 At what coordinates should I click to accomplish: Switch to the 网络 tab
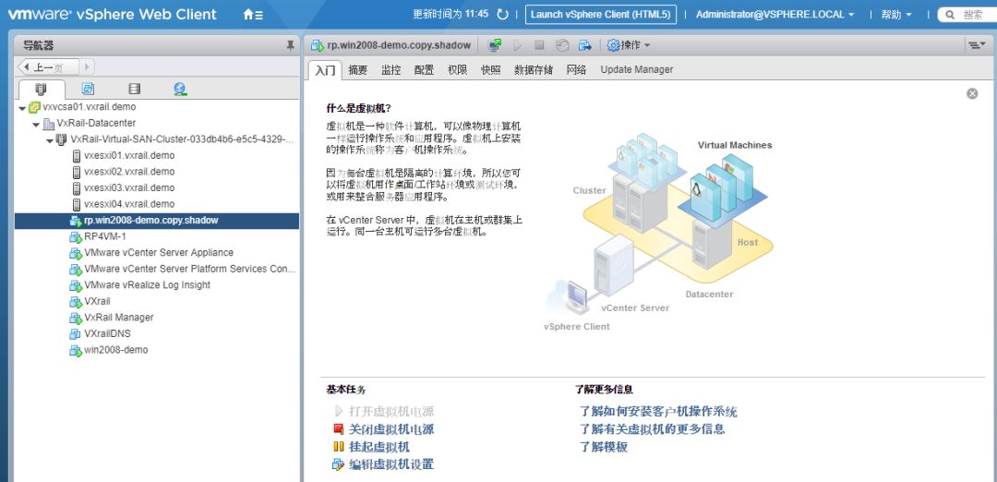pos(576,70)
